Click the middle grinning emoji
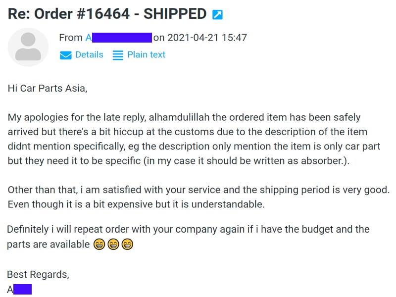 click(113, 244)
